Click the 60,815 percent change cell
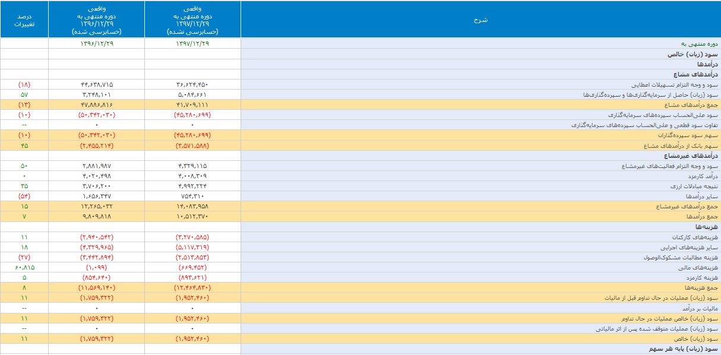The height and width of the screenshot is (355, 721). (24, 267)
